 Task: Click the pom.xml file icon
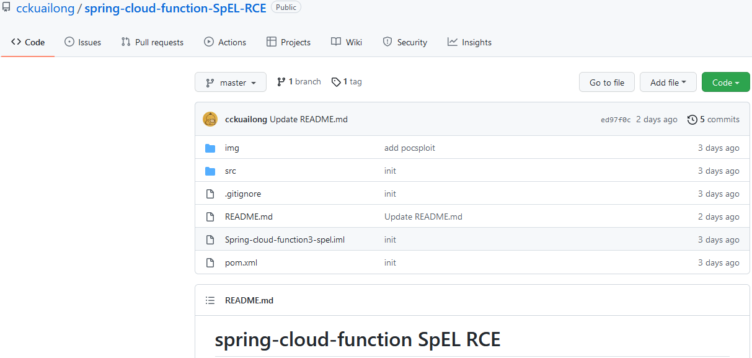point(210,263)
